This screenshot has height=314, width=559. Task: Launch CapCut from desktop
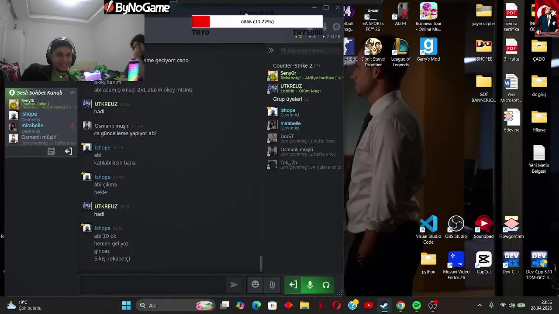pyautogui.click(x=483, y=263)
